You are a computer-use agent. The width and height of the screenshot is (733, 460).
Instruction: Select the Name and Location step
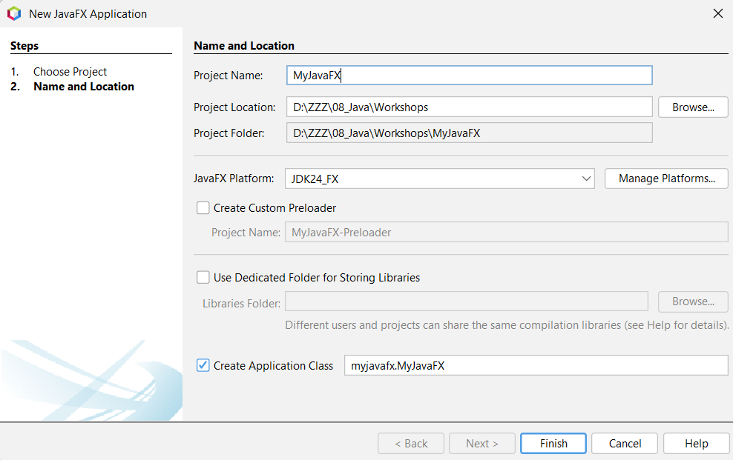coord(84,87)
